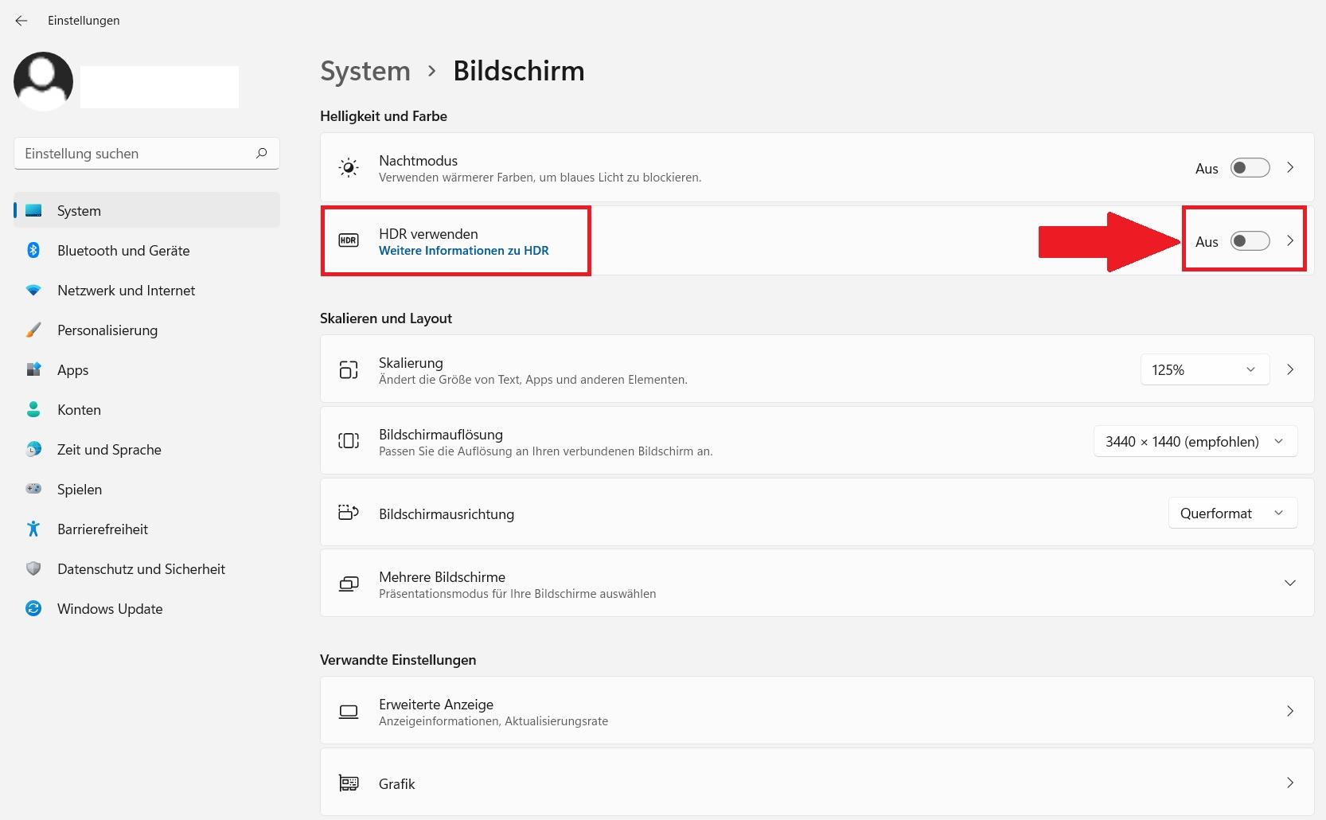Viewport: 1326px width, 820px height.
Task: Click the Windows Update sync icon
Action: point(33,609)
